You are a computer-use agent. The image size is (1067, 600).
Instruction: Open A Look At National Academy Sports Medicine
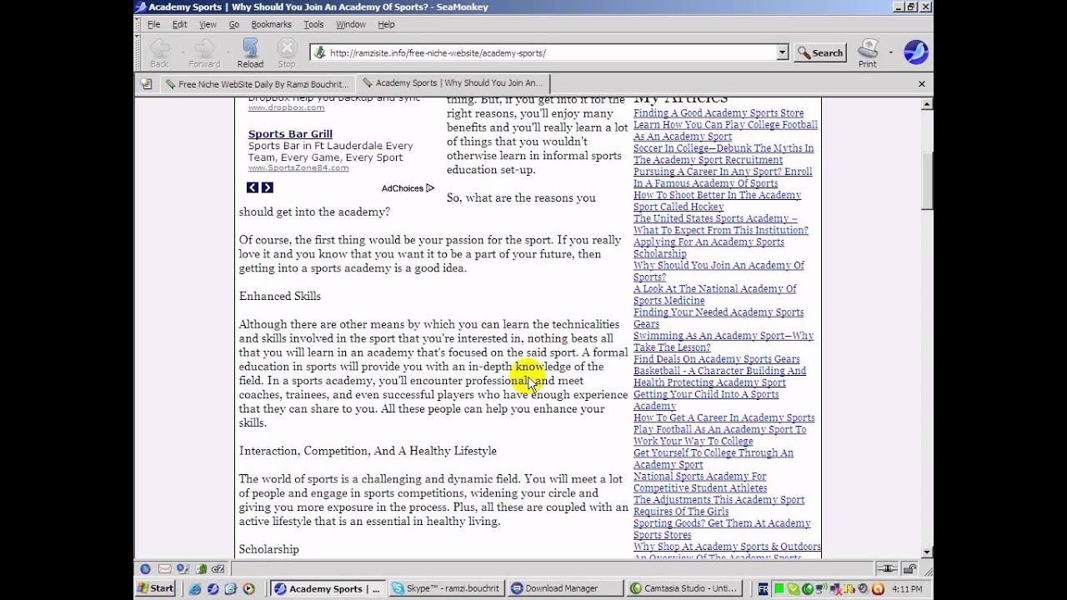(x=714, y=294)
